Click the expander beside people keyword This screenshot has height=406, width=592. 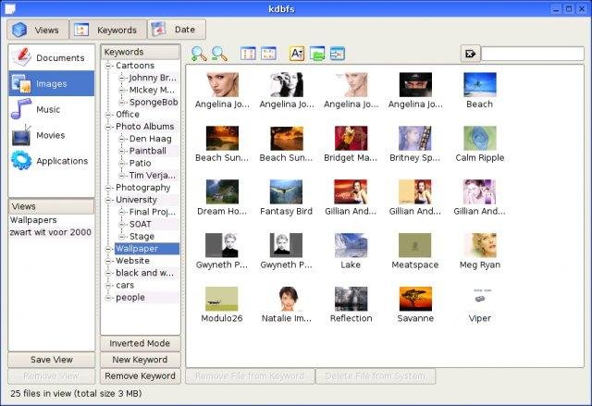coord(109,298)
